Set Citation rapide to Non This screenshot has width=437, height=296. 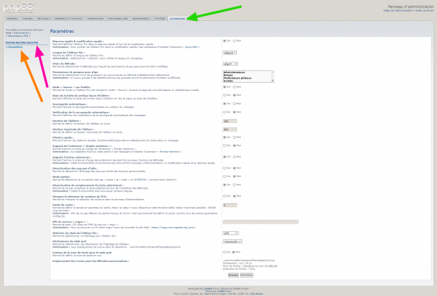click(235, 137)
